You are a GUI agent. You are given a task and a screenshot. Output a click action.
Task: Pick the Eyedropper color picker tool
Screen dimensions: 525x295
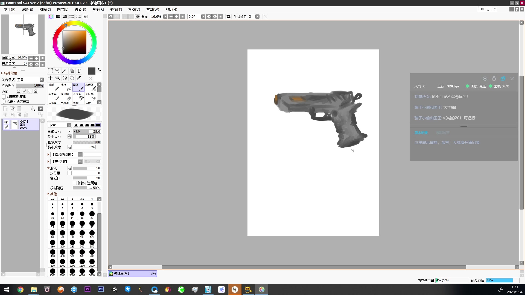pyautogui.click(x=79, y=78)
